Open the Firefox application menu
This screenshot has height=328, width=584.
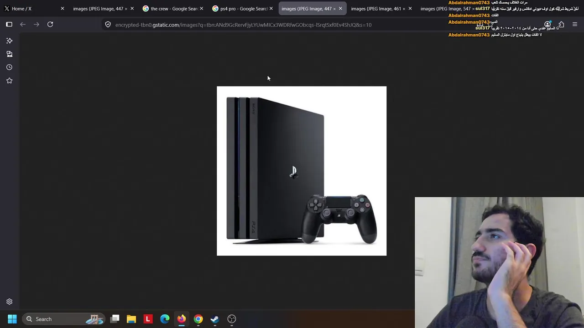coord(575,25)
